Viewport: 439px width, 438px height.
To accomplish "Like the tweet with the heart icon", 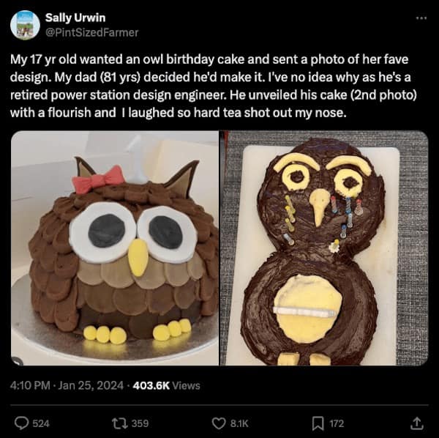I will pos(218,423).
